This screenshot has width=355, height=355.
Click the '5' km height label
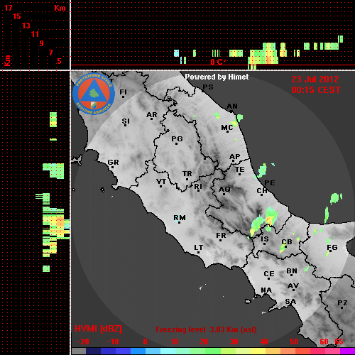(59, 61)
